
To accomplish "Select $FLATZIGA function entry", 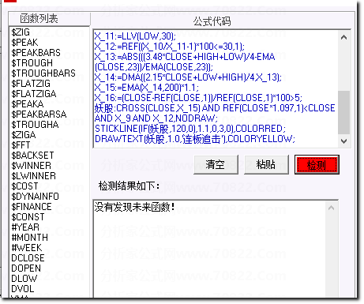I will click(x=34, y=94).
